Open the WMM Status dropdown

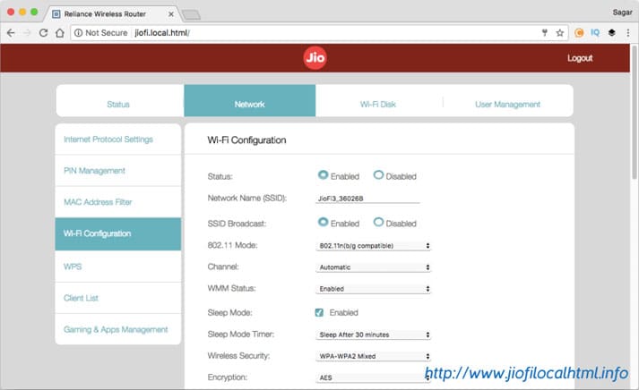pos(373,289)
